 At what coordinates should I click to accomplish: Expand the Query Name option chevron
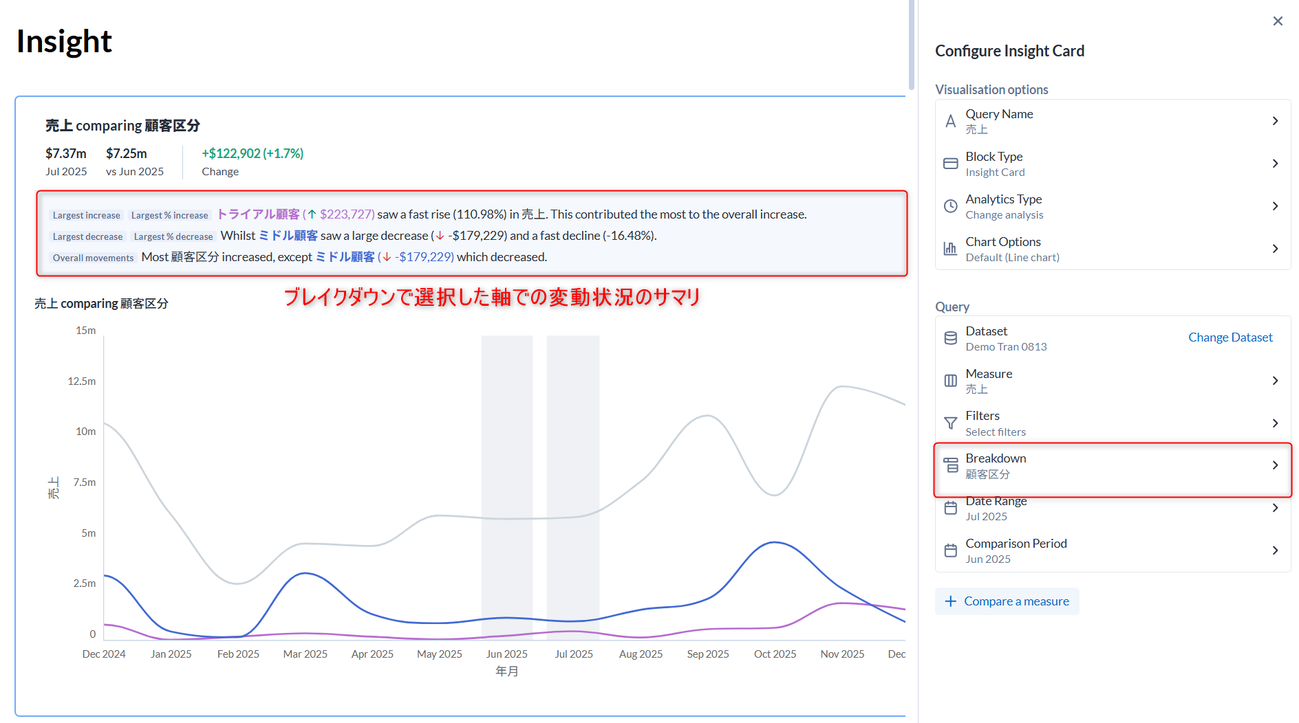point(1275,121)
